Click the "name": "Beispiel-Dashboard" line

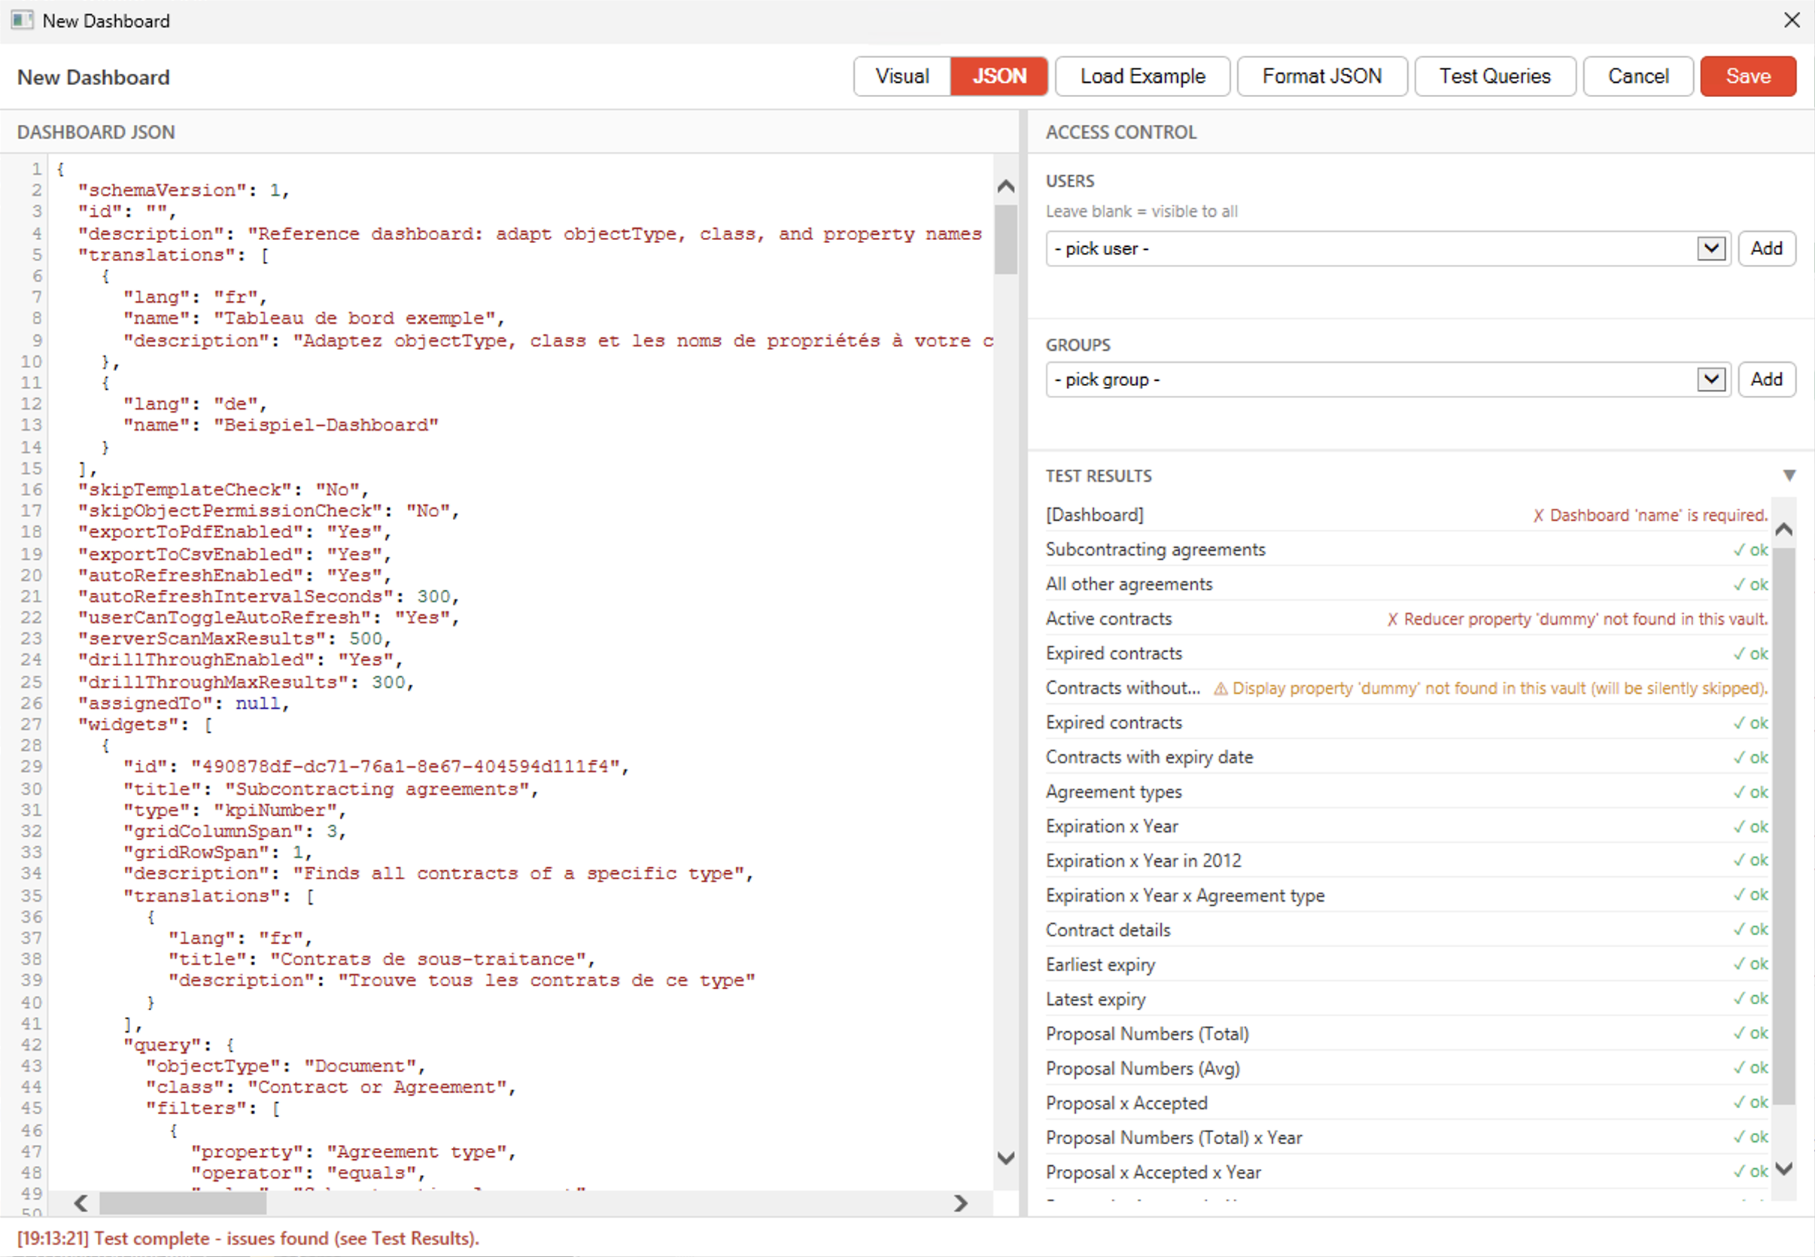pyautogui.click(x=281, y=425)
